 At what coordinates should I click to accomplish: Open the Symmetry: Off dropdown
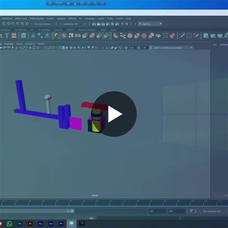pos(71,24)
